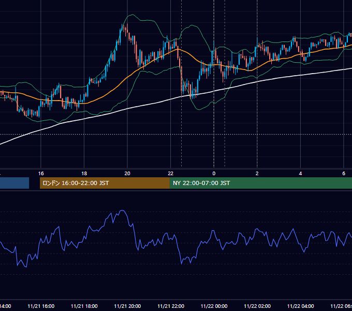Click the 6 hour label on chart axis

click(x=344, y=174)
